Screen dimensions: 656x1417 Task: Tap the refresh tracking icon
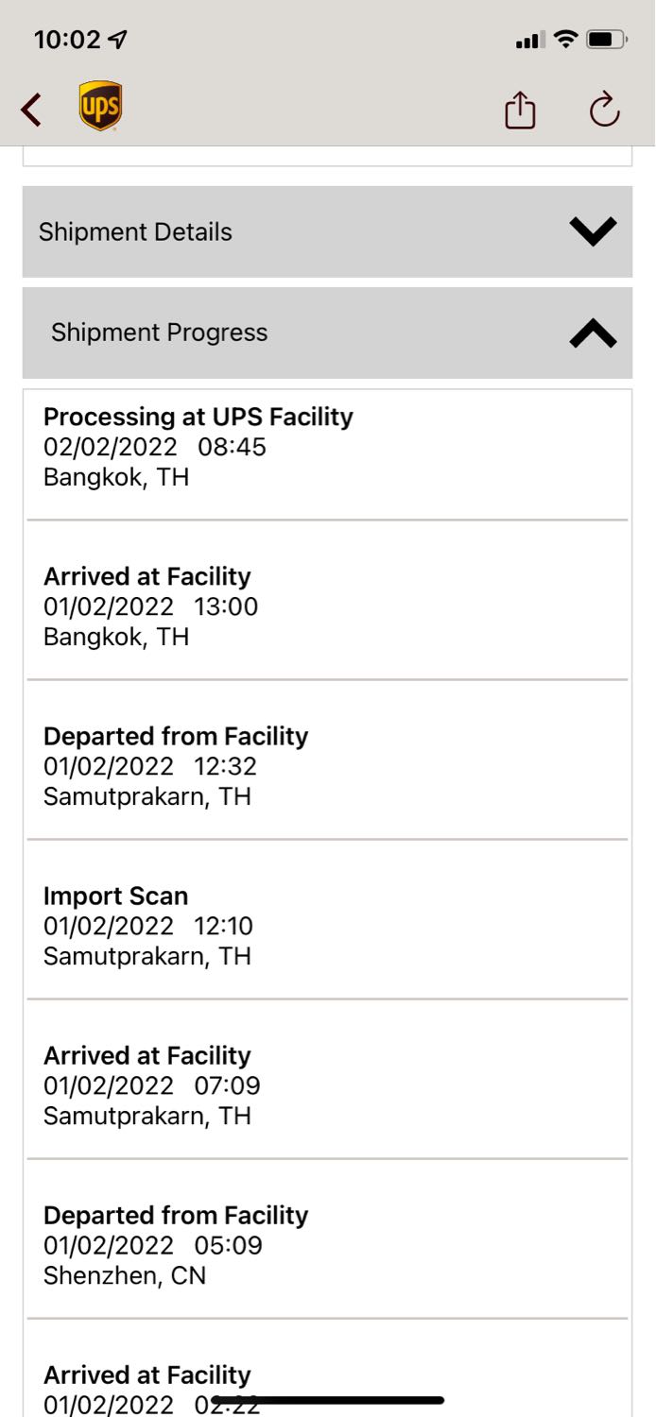coord(604,110)
